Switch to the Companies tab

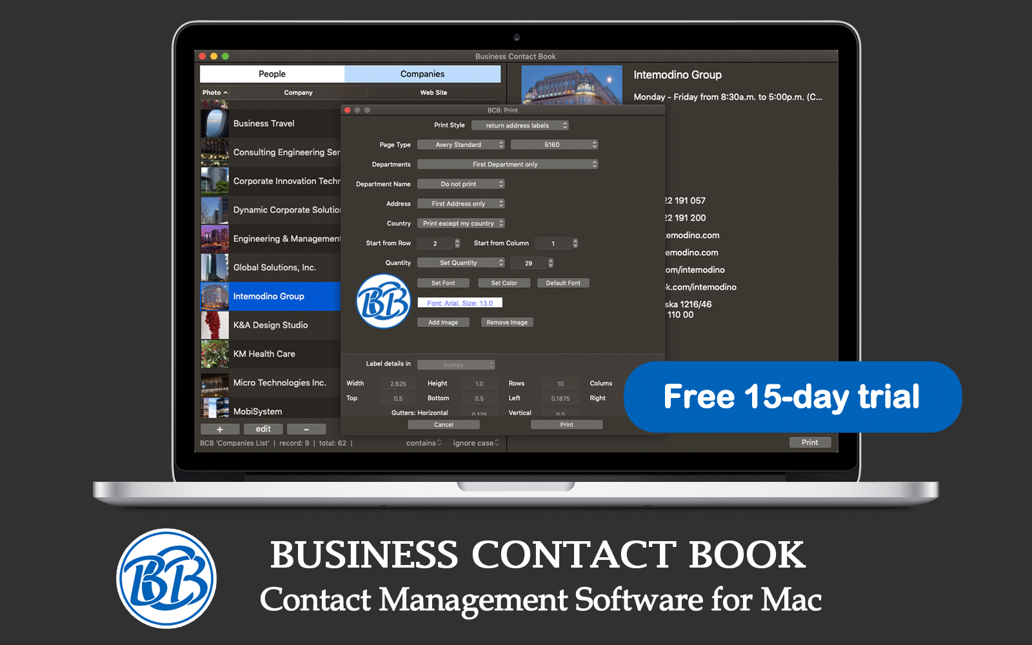click(x=422, y=74)
